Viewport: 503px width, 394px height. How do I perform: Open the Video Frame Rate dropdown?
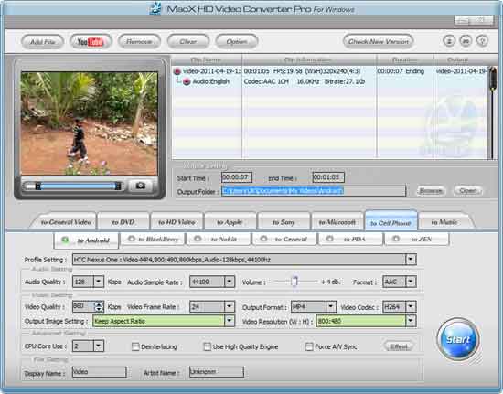click(x=229, y=306)
